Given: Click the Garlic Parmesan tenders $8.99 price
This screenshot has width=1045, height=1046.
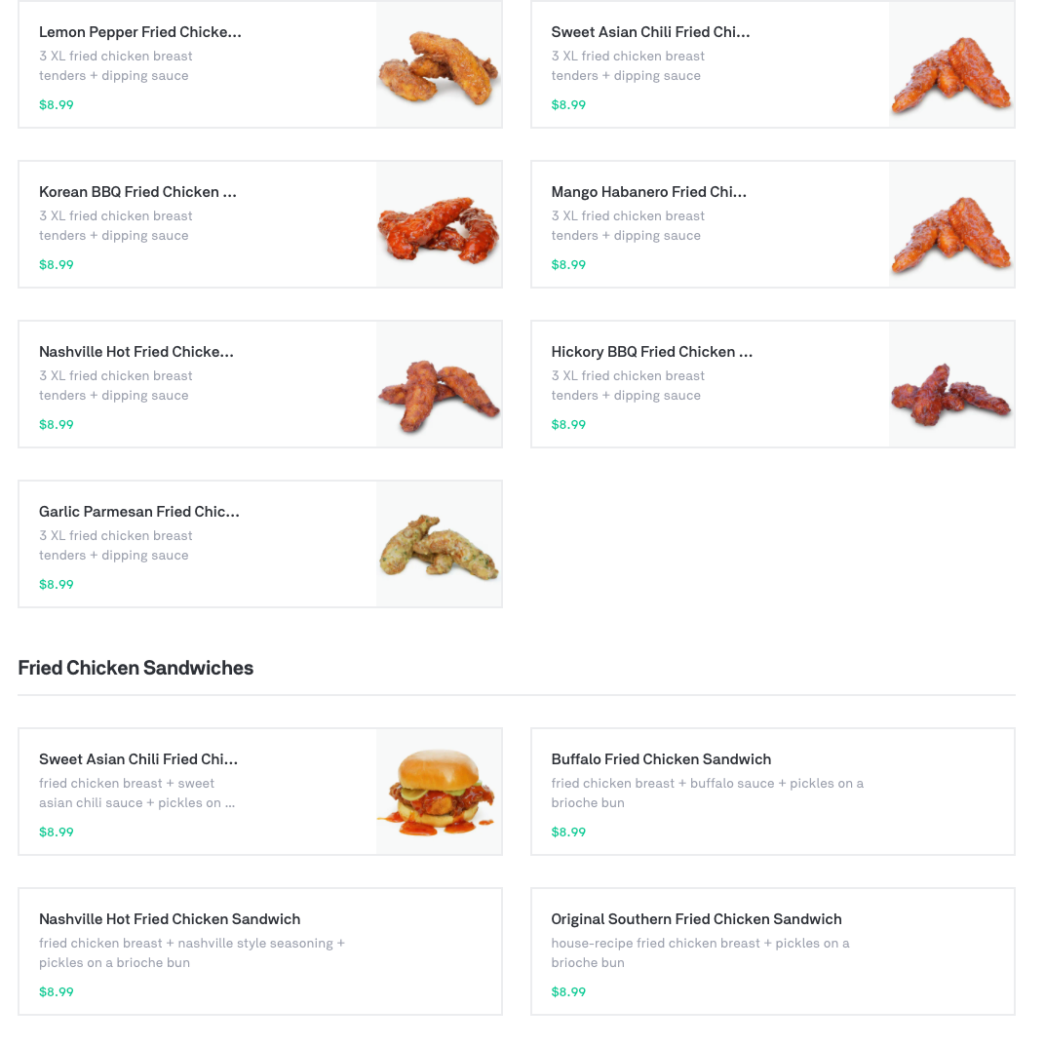Looking at the screenshot, I should [57, 585].
